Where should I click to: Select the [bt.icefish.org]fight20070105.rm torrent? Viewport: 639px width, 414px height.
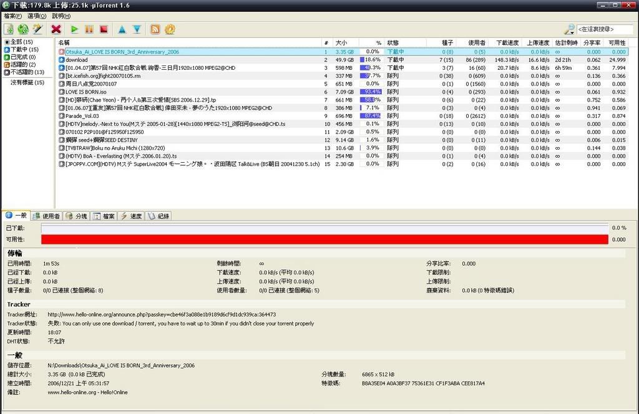[343, 75]
